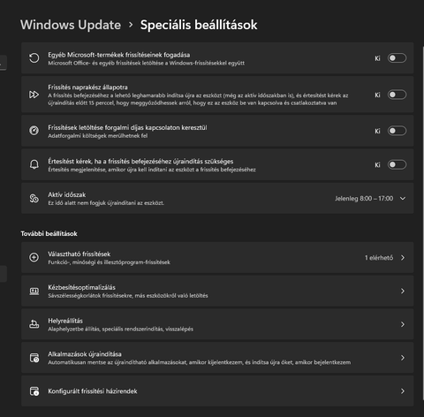Open Konfigurált frissítési házirendek
Screen dimensions: 424x417
217,391
